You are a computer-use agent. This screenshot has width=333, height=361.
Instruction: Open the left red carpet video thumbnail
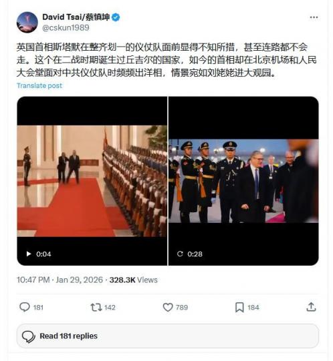tap(92, 181)
